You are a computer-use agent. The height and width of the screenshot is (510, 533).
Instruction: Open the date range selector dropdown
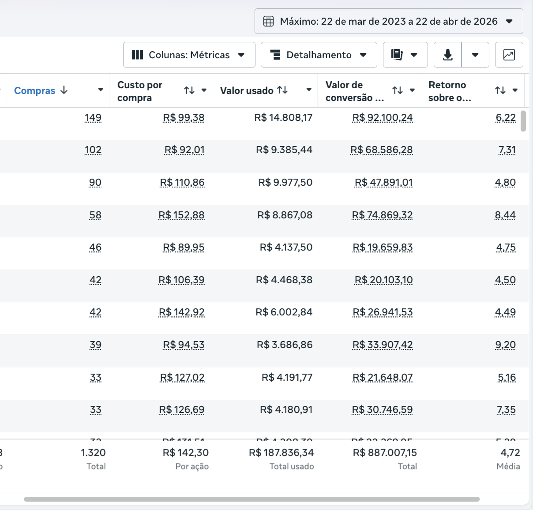coord(388,21)
